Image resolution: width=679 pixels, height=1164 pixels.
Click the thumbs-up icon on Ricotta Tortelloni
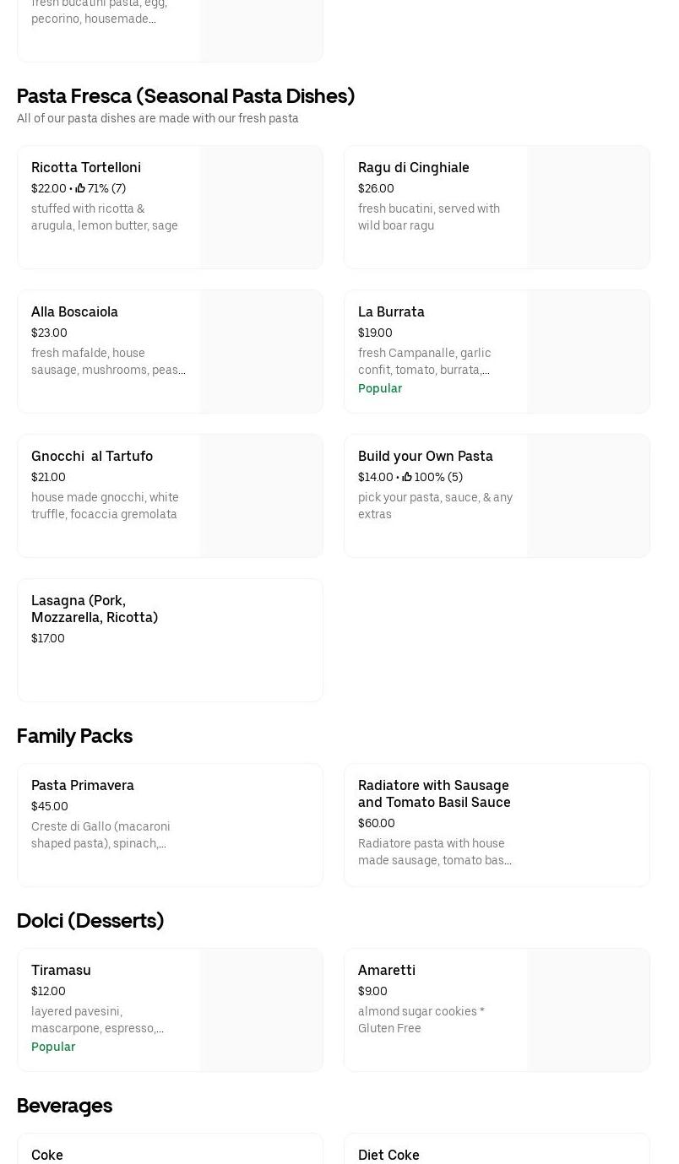pyautogui.click(x=80, y=189)
